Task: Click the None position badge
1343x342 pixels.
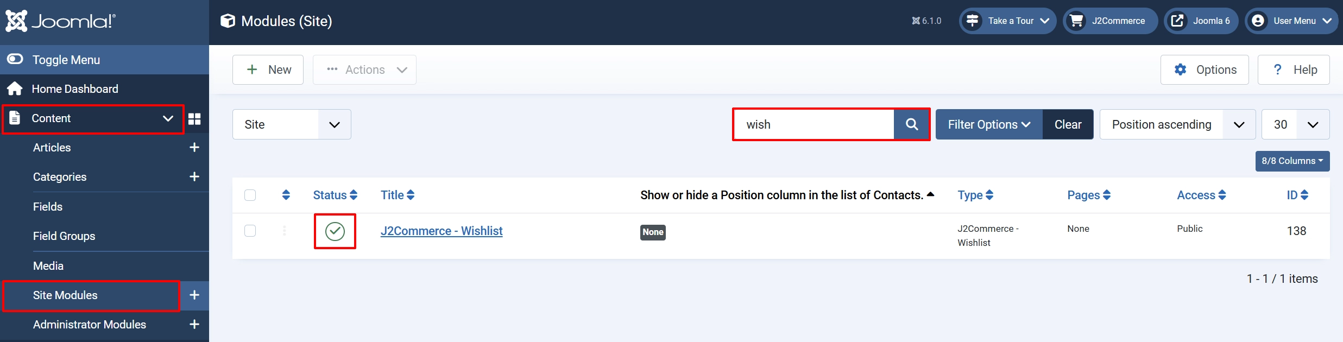Action: (653, 232)
